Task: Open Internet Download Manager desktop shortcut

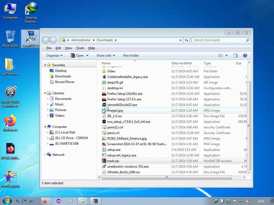Action: pos(31,13)
